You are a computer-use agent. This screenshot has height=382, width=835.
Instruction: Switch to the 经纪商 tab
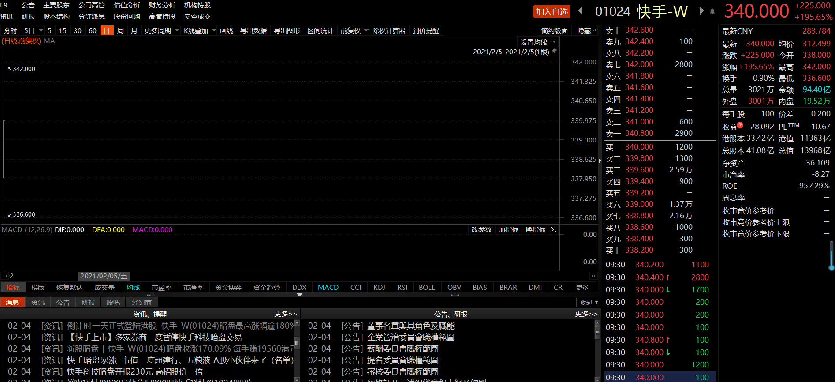[142, 303]
